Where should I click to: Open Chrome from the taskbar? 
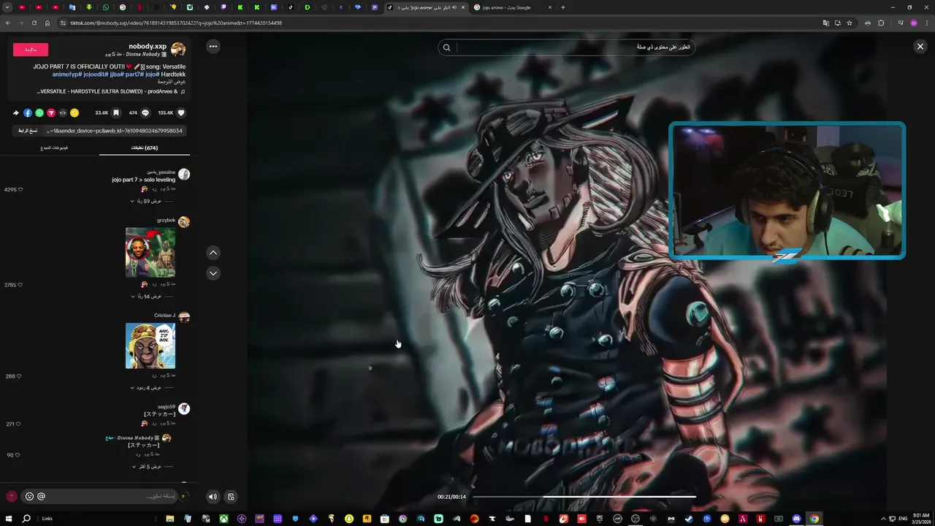pyautogui.click(x=814, y=519)
